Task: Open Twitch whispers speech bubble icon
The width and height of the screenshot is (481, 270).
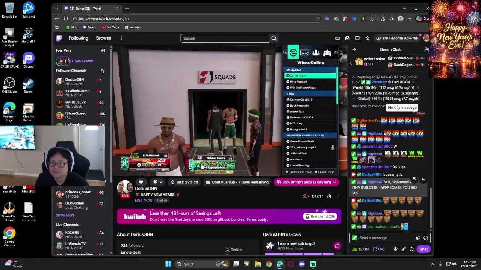Action: point(357,38)
